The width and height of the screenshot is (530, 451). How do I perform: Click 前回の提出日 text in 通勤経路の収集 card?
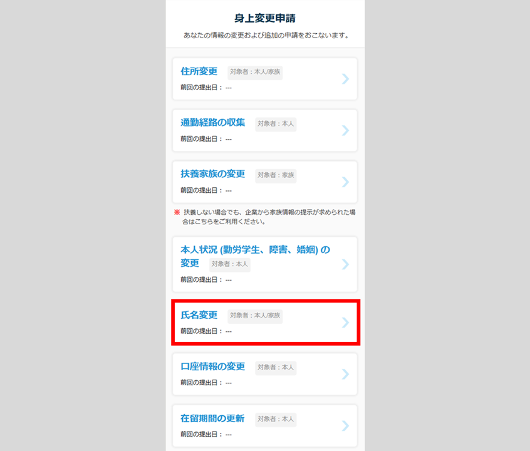(206, 139)
